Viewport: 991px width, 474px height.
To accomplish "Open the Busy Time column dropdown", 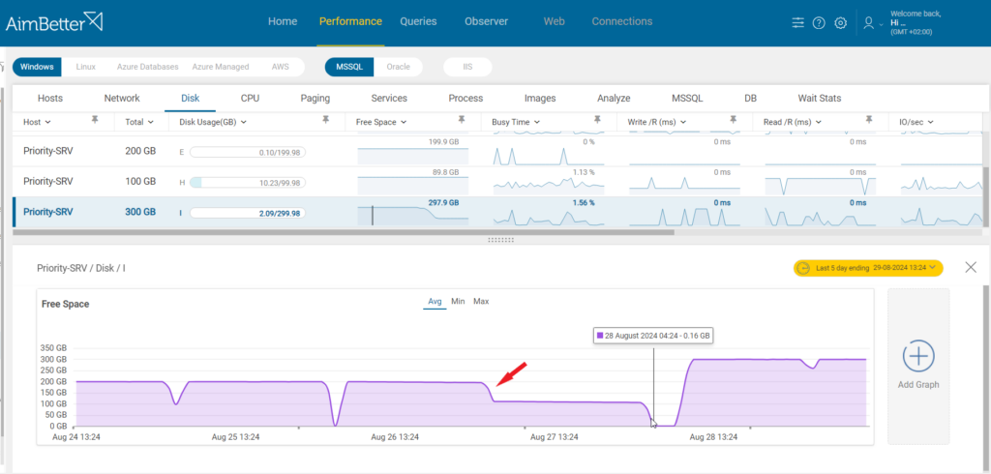I will [x=537, y=123].
